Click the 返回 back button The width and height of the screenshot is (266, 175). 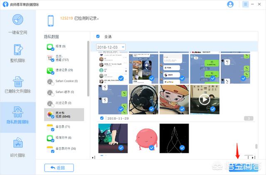(x=59, y=168)
